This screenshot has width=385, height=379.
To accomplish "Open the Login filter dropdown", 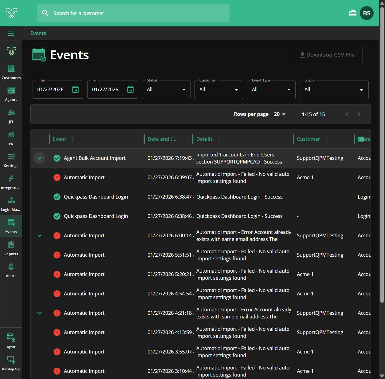I will 334,89.
